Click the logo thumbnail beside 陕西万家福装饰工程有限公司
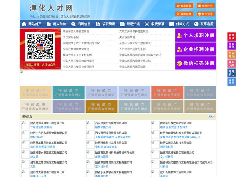This screenshot has width=236, height=177. tap(155, 154)
